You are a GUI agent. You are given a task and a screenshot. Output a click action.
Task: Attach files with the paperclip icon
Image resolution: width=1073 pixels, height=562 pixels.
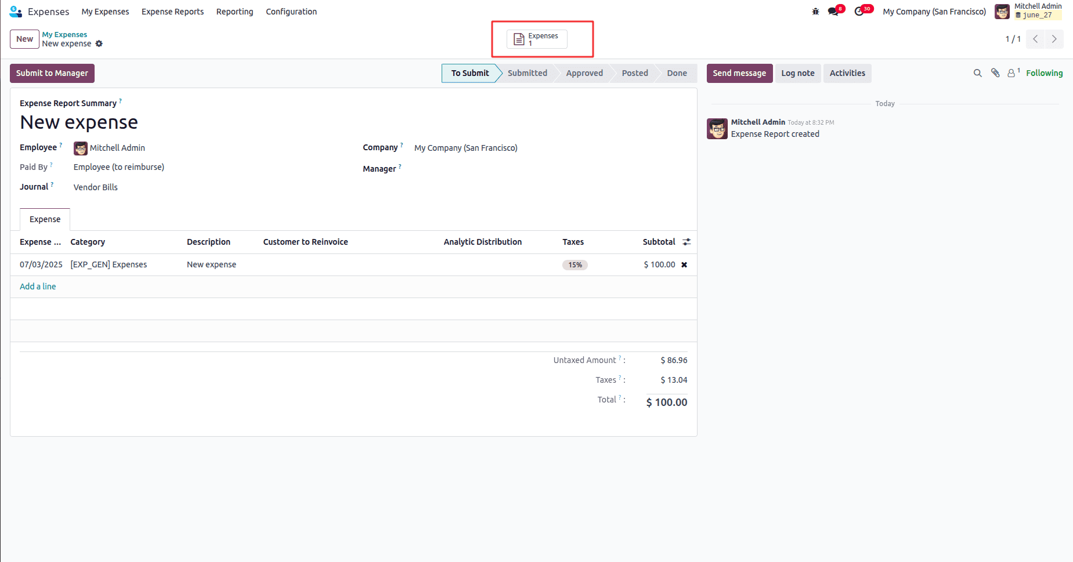coord(995,73)
